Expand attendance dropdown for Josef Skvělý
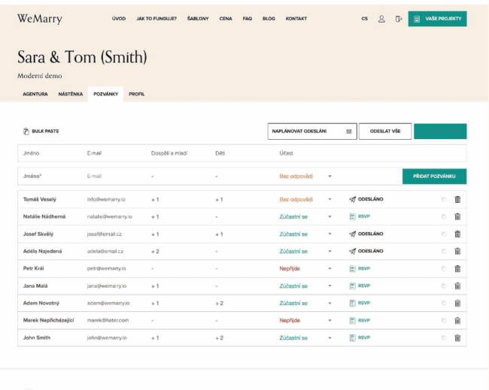 pyautogui.click(x=330, y=234)
